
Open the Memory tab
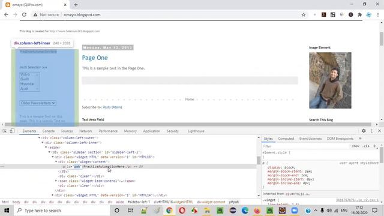pyautogui.click(x=130, y=131)
